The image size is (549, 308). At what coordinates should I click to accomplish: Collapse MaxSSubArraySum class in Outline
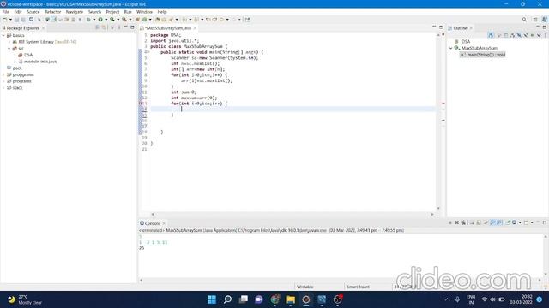pos(451,48)
